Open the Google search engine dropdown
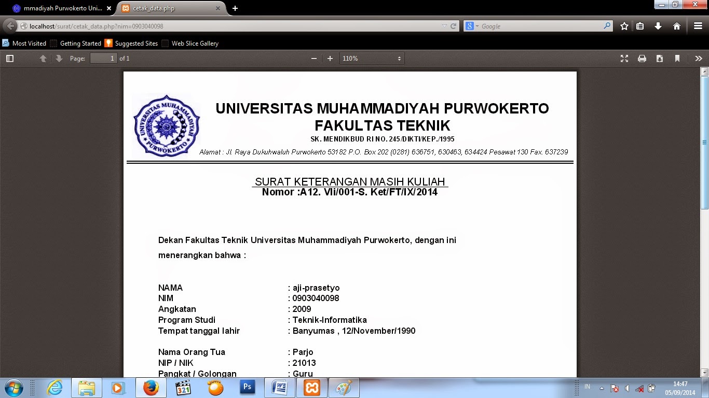709x398 pixels. (472, 26)
